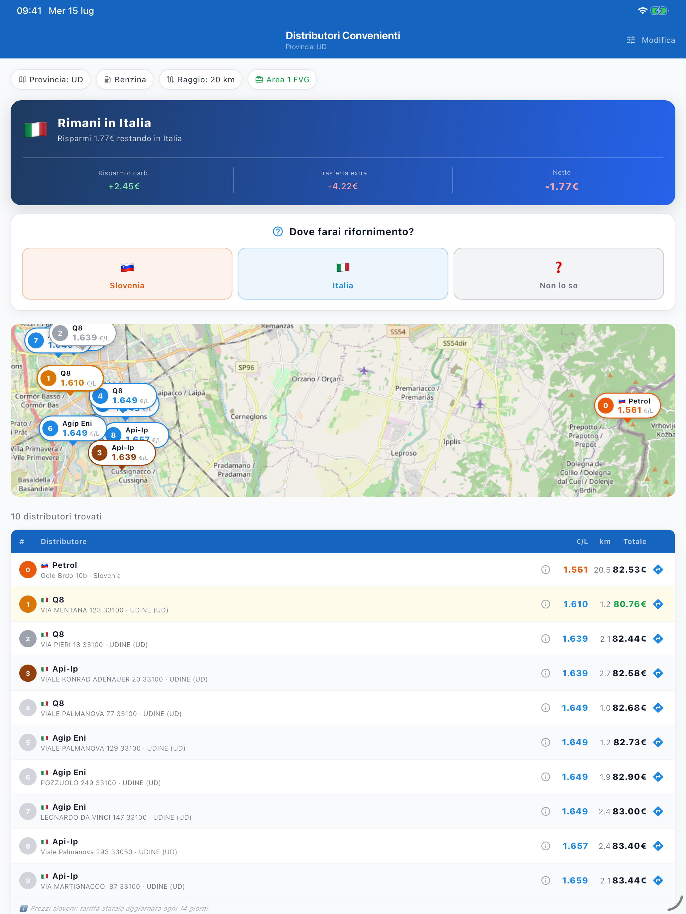Click the Netto -1.77€ value

click(x=562, y=186)
